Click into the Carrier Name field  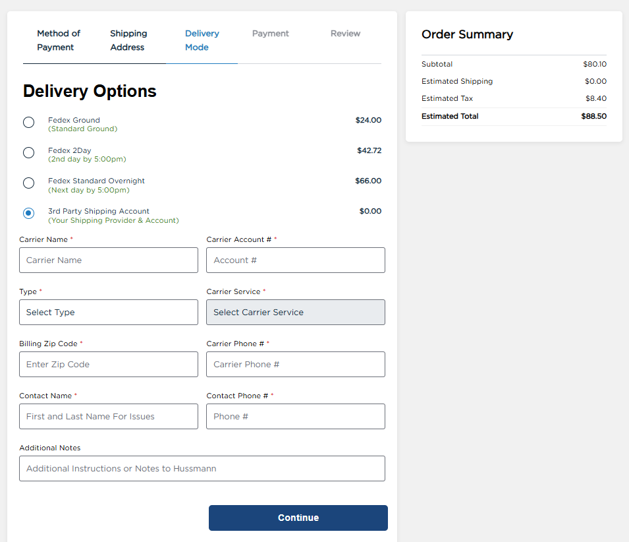pos(108,260)
